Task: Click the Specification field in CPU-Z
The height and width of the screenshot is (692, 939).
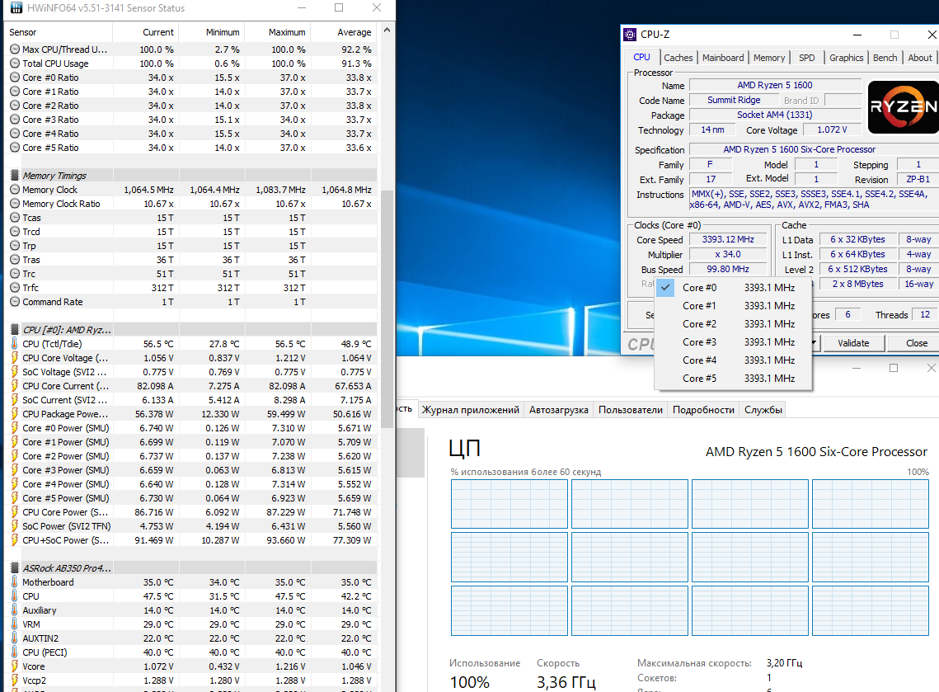Action: [813, 149]
